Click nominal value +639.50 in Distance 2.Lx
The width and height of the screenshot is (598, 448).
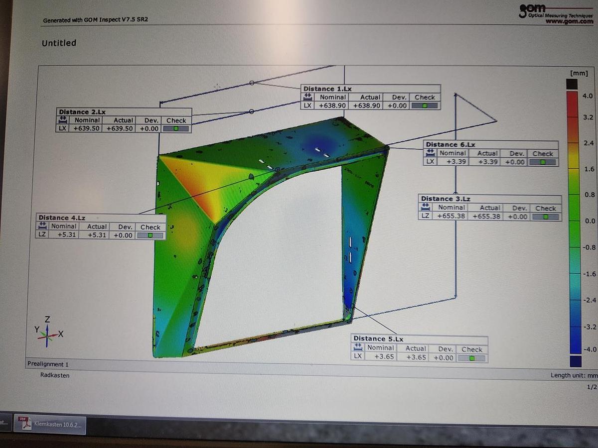(87, 128)
